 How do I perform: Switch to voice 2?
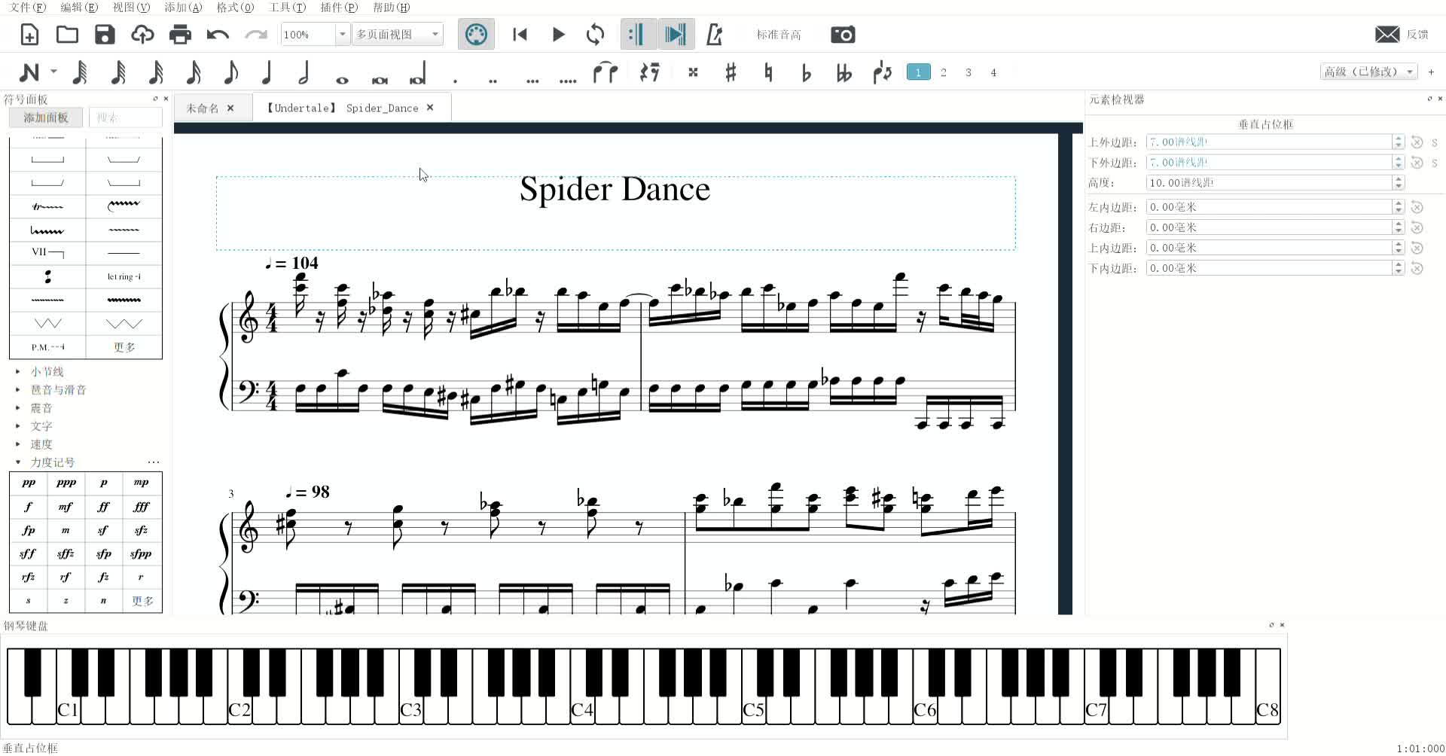click(943, 72)
